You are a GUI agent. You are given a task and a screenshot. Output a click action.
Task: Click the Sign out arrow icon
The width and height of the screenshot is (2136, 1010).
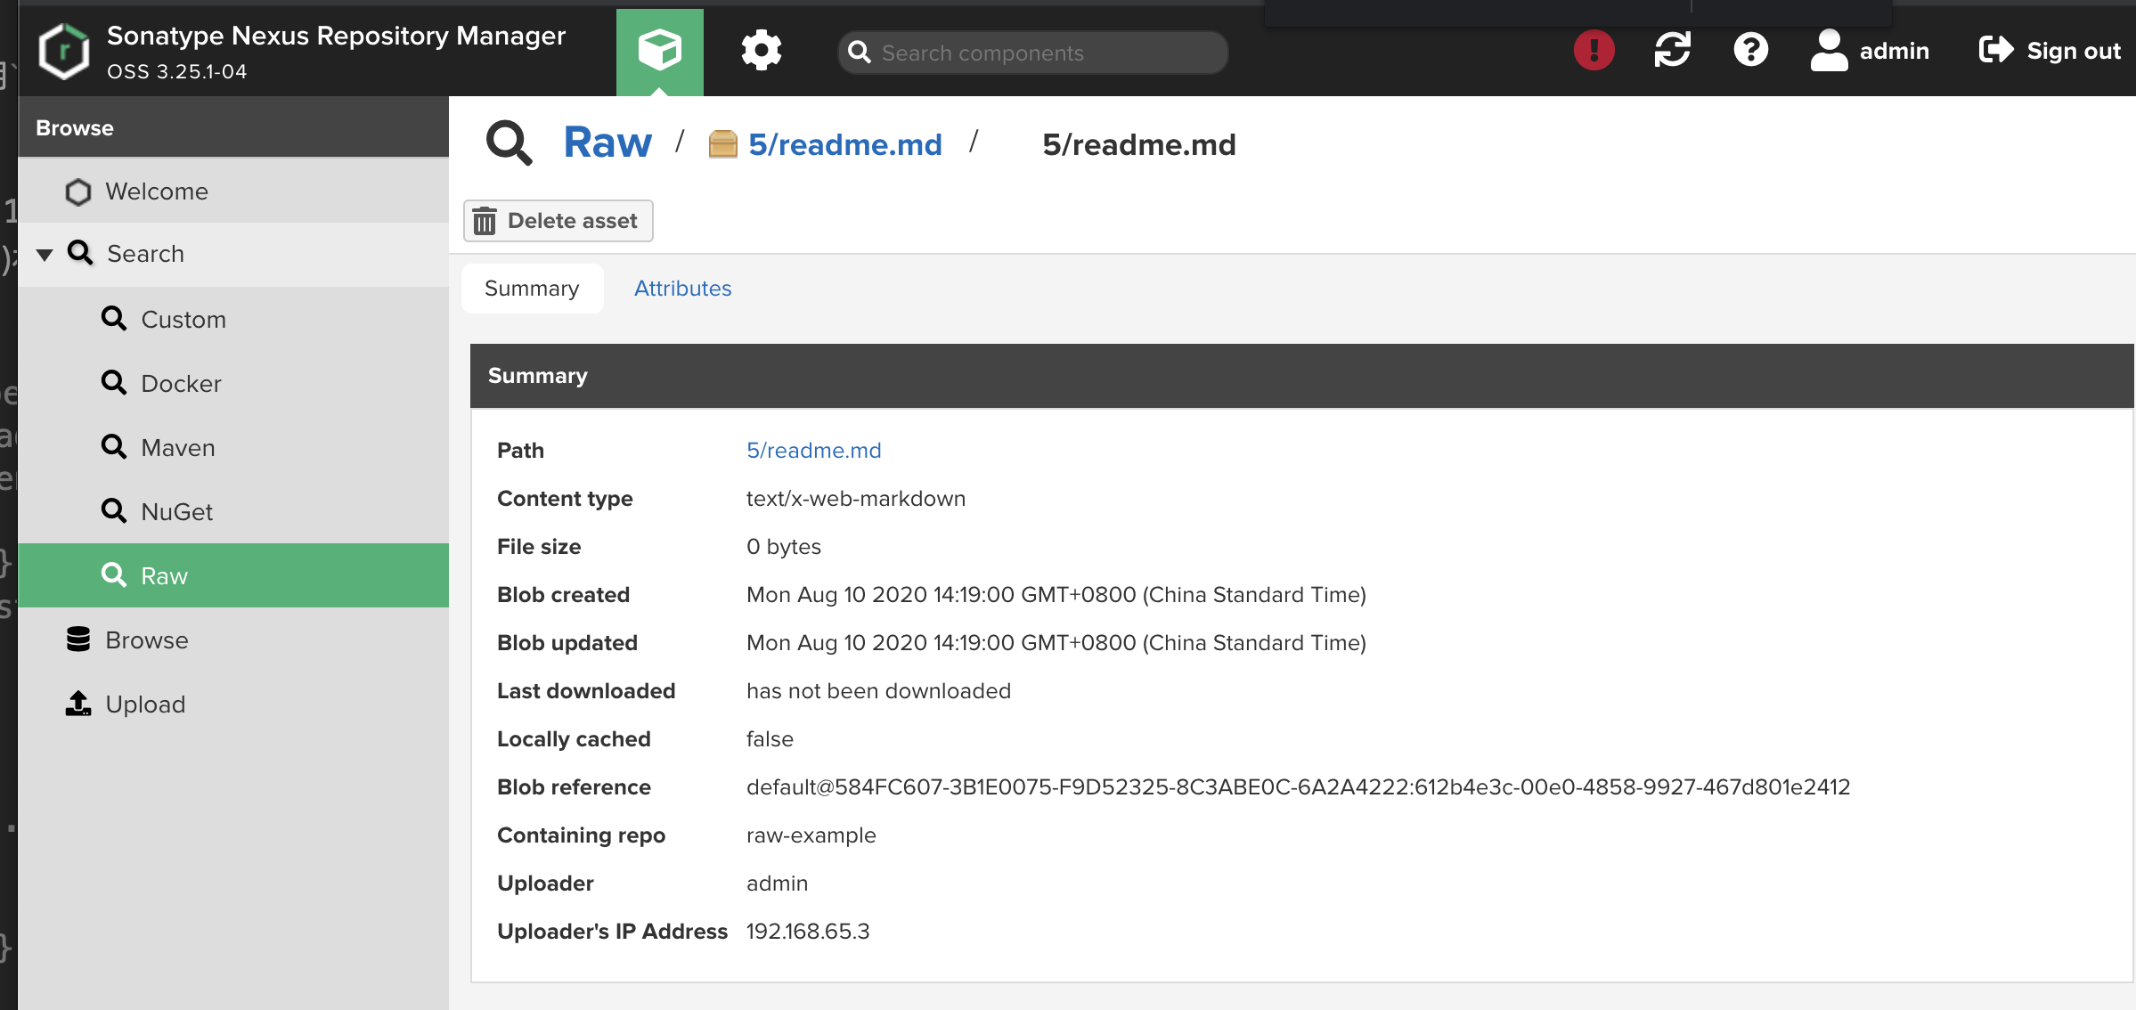[x=1996, y=50]
